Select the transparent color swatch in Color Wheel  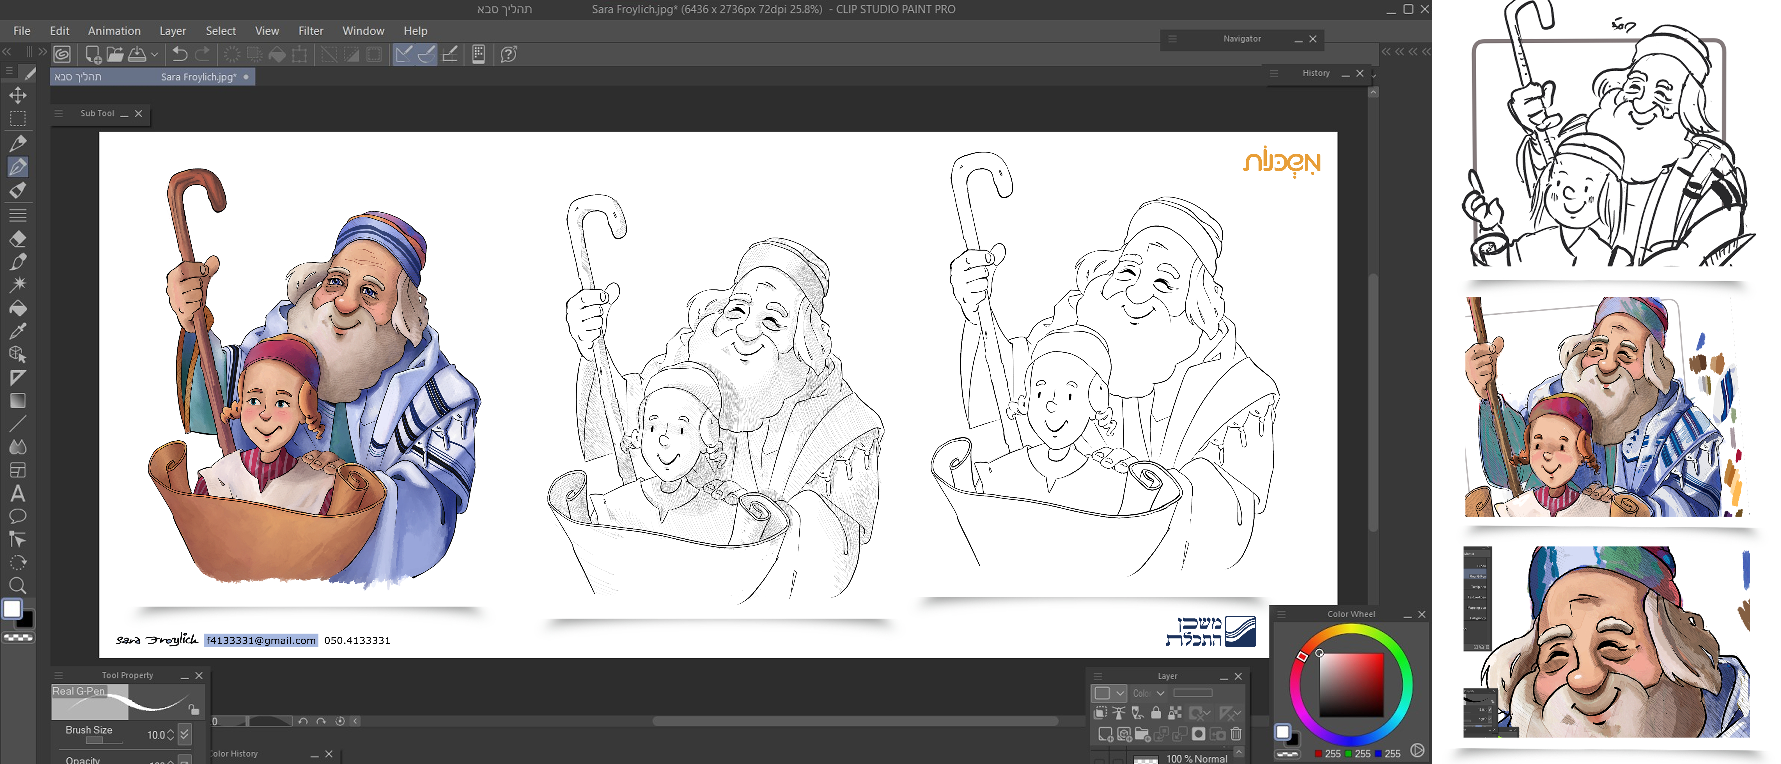pyautogui.click(x=1287, y=754)
